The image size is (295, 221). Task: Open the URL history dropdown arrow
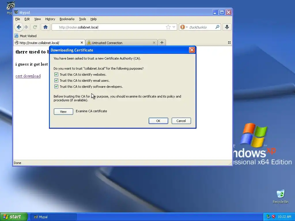click(x=174, y=27)
